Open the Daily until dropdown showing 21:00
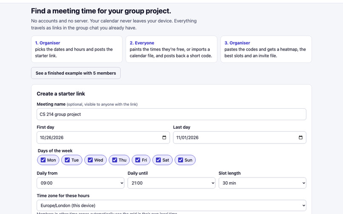 coord(171,183)
